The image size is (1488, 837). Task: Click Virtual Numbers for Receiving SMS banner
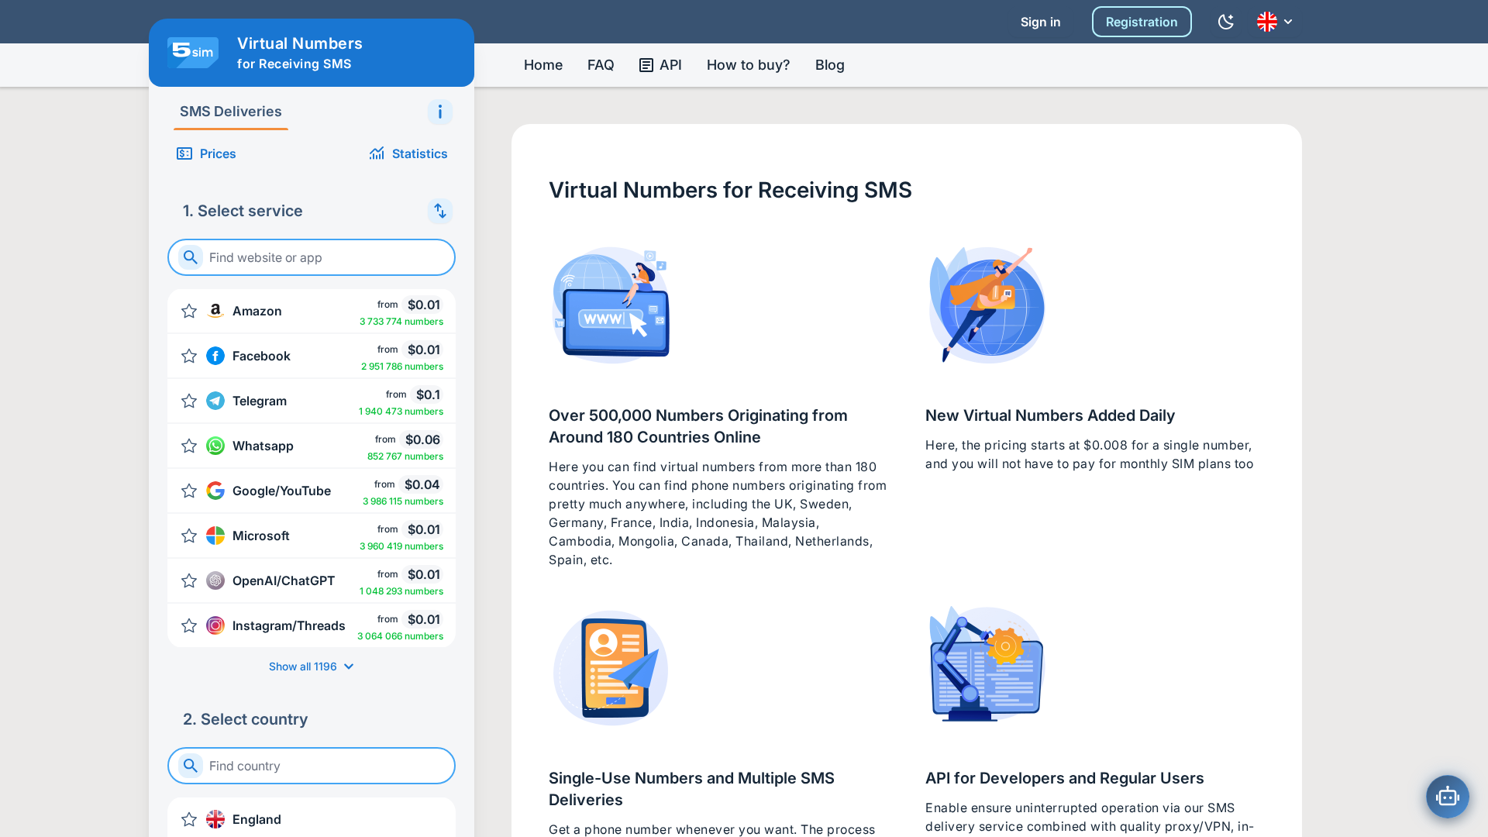312,53
